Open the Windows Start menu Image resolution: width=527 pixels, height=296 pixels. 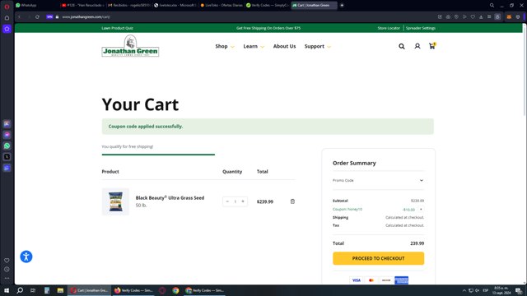click(7, 290)
